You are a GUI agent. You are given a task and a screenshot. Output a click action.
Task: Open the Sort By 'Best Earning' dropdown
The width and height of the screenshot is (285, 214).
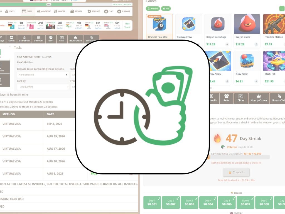pyautogui.click(x=43, y=87)
